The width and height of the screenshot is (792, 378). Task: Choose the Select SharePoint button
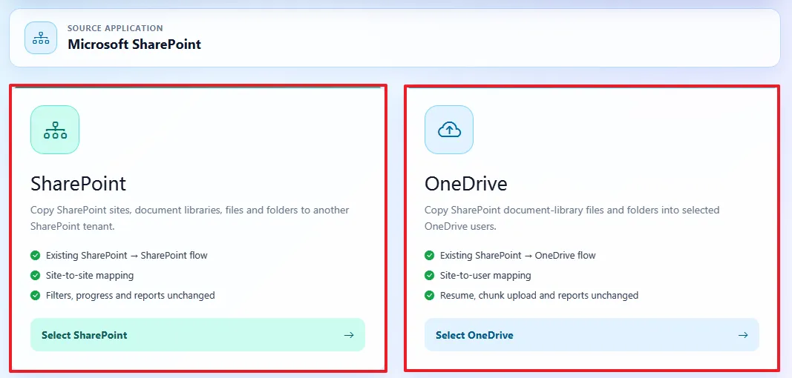197,334
